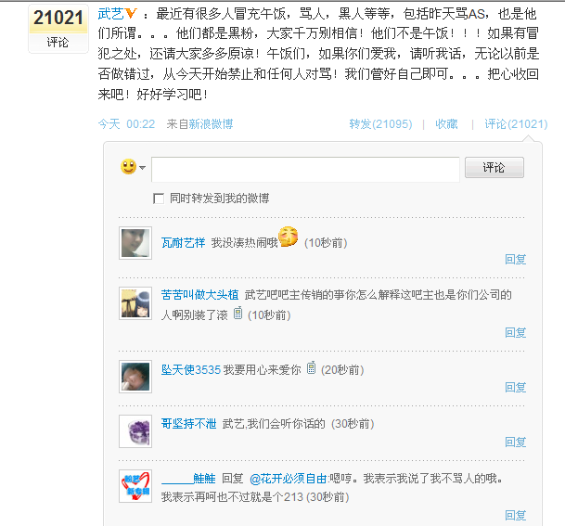Open 瓦耐艺样's avatar thumbnail
565x526 pixels.
[x=135, y=243]
